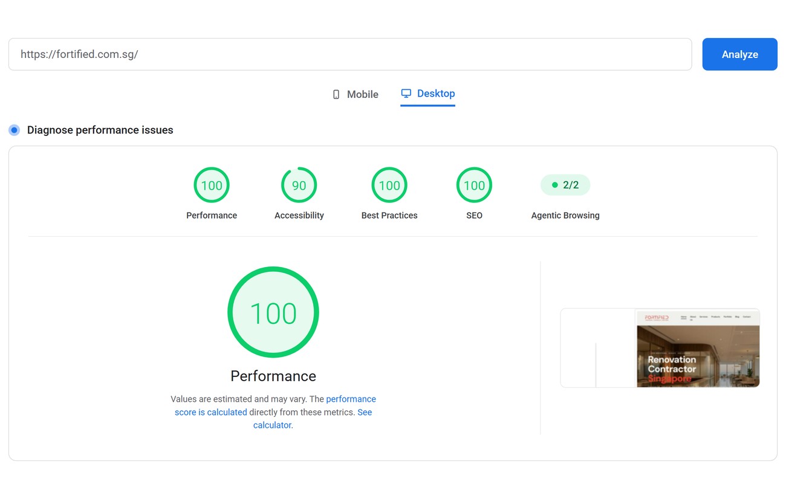The image size is (786, 499).
Task: Click the 'Accessibility' label under the gauge
Action: pyautogui.click(x=299, y=215)
